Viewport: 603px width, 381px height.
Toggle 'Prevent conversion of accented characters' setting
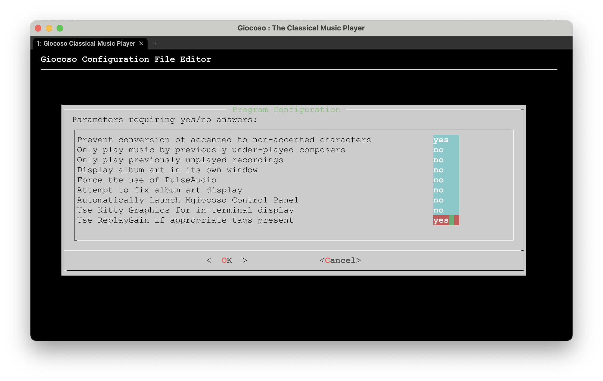[441, 140]
